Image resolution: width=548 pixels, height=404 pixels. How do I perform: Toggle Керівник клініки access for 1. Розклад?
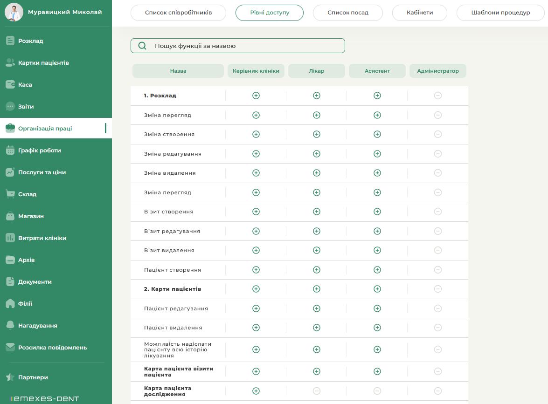click(256, 96)
